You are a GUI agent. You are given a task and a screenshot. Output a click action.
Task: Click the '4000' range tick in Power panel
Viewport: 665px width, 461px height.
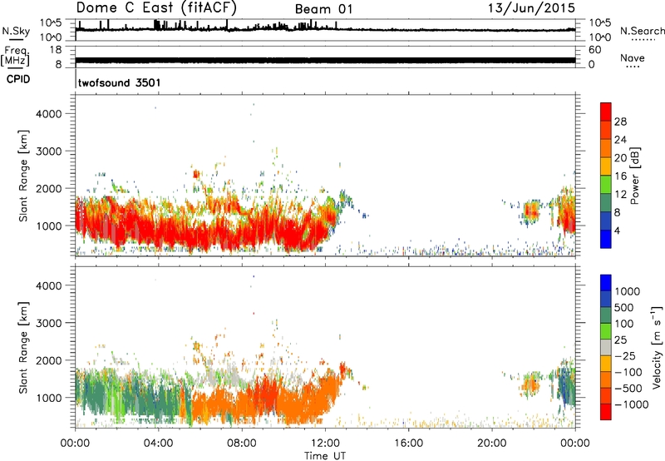pos(49,114)
